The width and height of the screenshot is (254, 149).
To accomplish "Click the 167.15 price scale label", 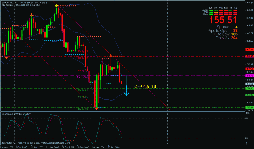I will tap(250, 2).
